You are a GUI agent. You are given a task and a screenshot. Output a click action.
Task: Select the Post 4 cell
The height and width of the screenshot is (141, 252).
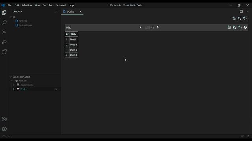pyautogui.click(x=74, y=55)
